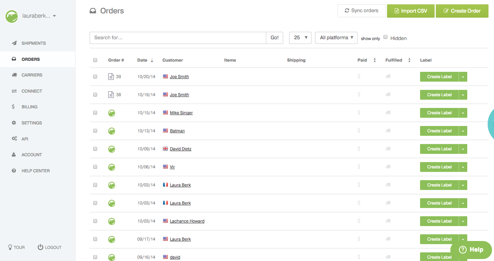The width and height of the screenshot is (494, 261).
Task: Click the Search for... input field
Action: click(178, 38)
